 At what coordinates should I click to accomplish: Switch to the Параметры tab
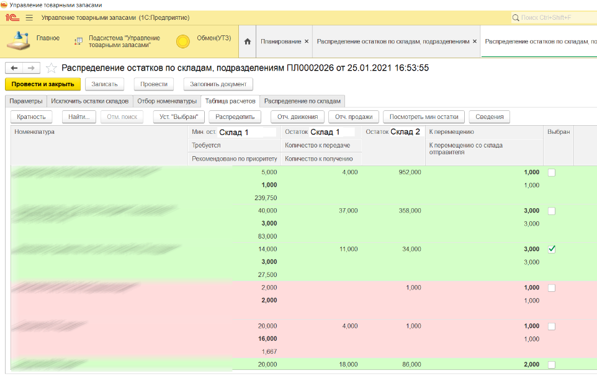tap(26, 101)
